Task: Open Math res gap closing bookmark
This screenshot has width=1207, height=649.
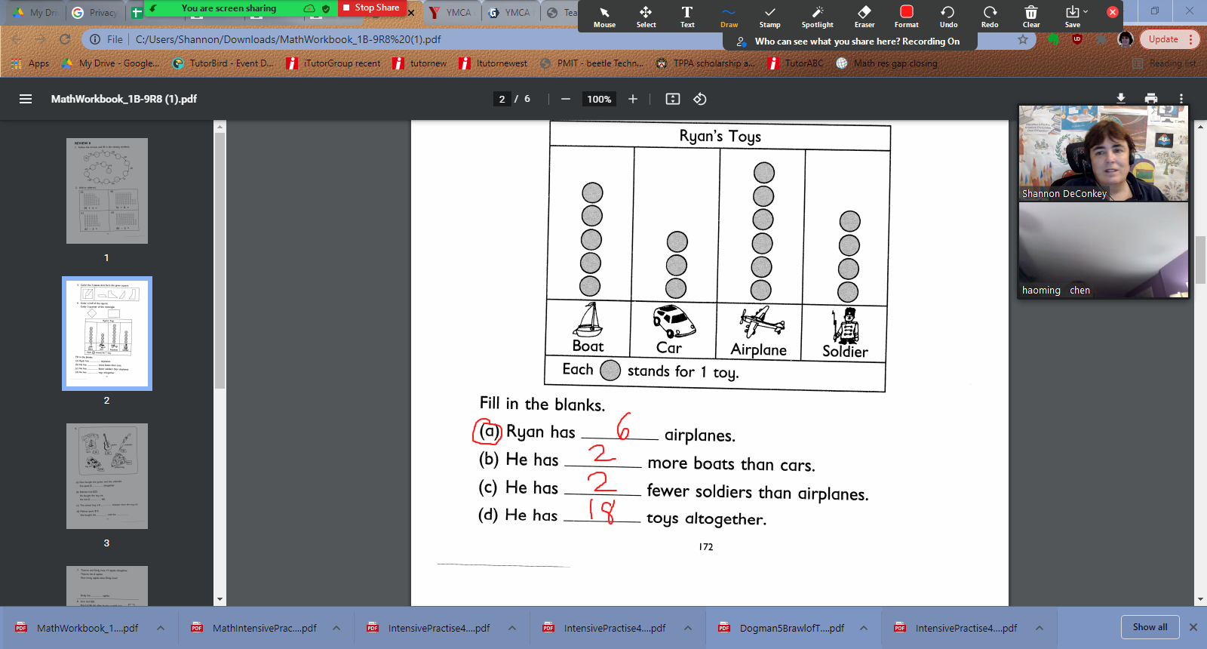Action: tap(887, 63)
